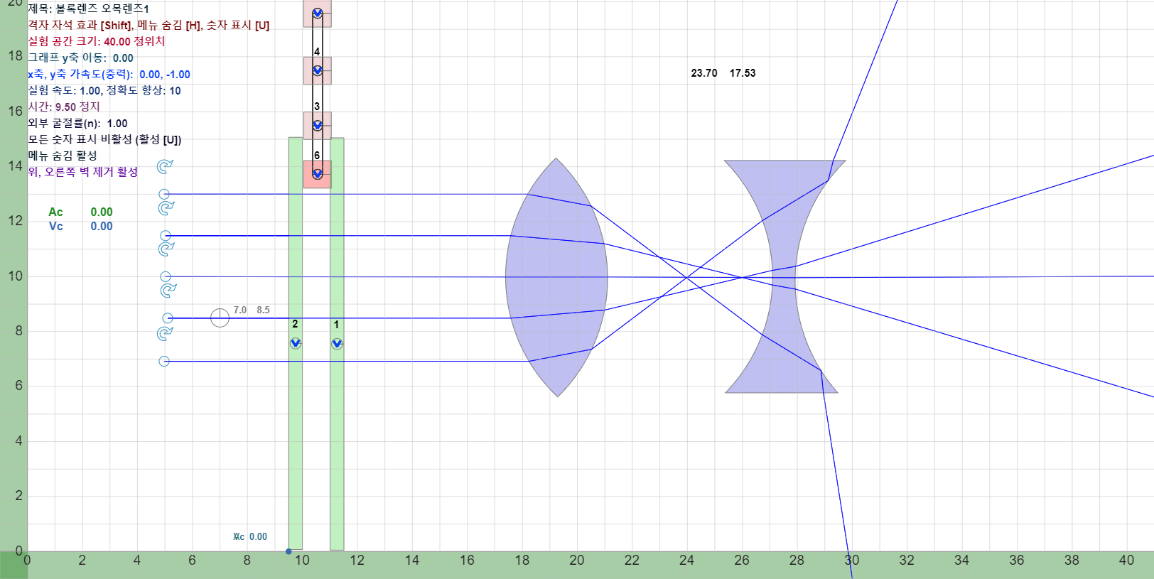Click the Xc 0.00 label
The height and width of the screenshot is (579, 1154).
[x=250, y=536]
